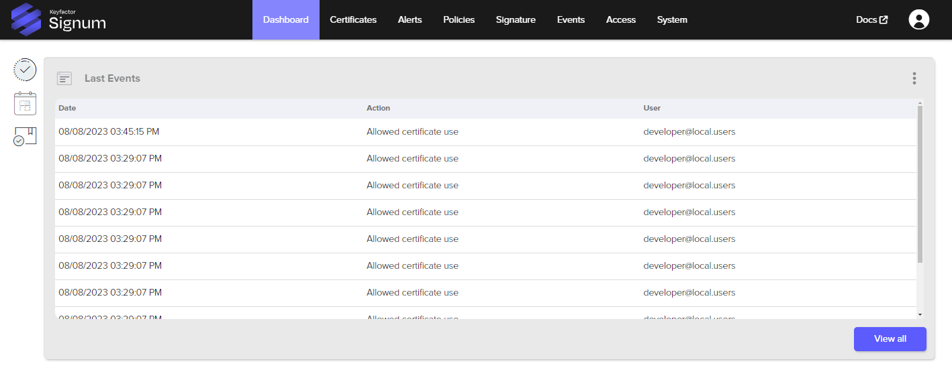Open the user account profile icon

pos(918,19)
